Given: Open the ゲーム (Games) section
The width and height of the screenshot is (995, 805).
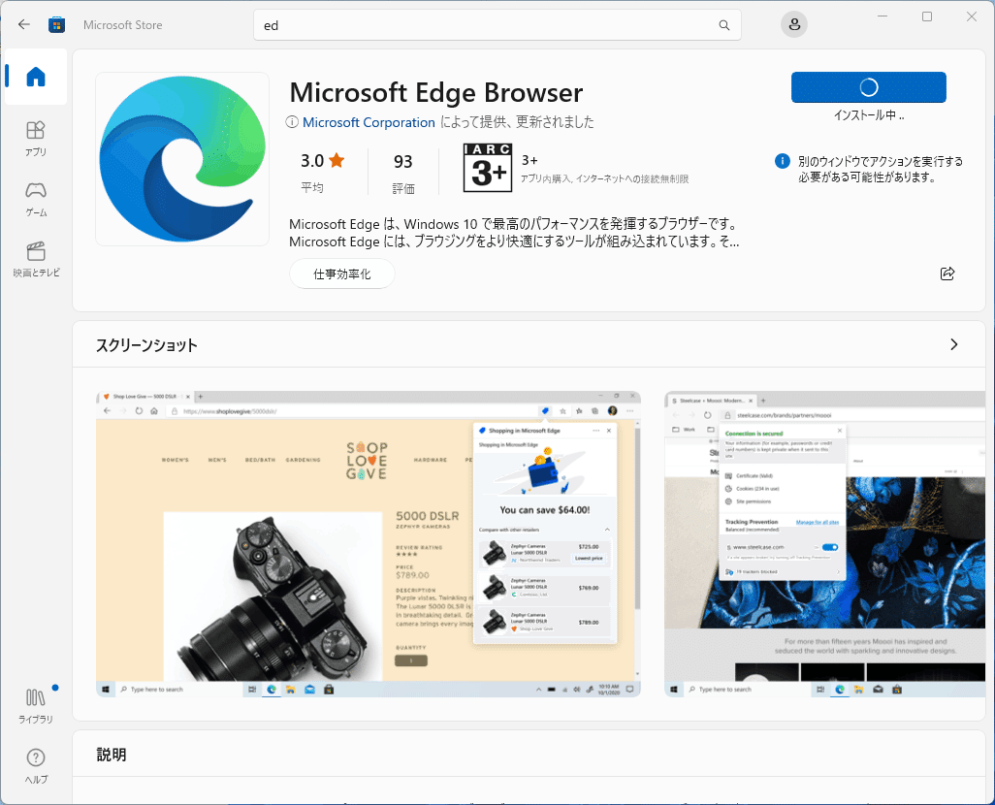Looking at the screenshot, I should [x=36, y=199].
